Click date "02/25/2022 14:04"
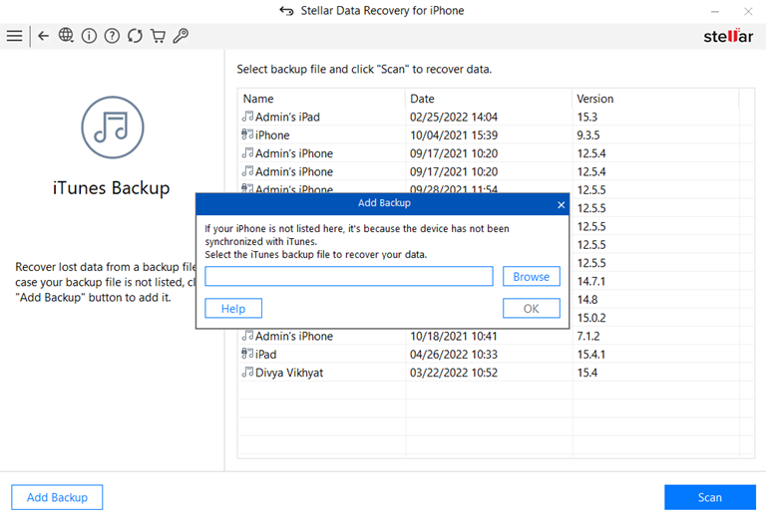The width and height of the screenshot is (766, 522). pyautogui.click(x=454, y=118)
